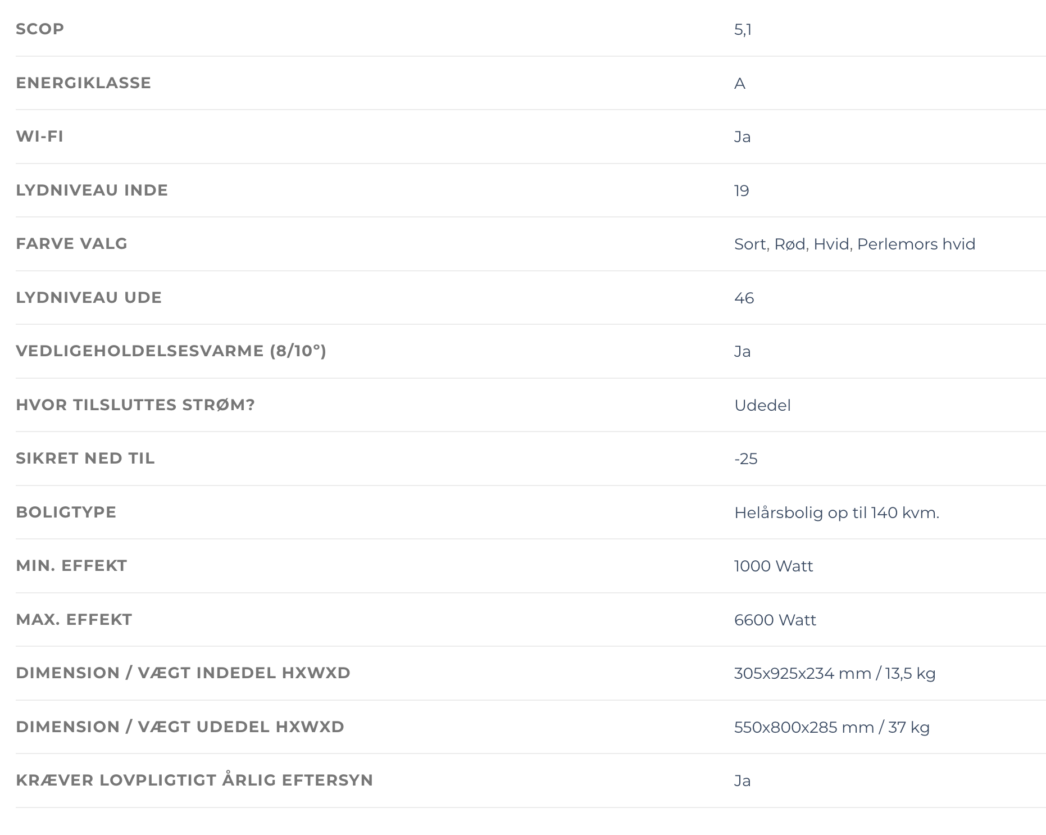Click the 'Udedel' value
The image size is (1046, 835).
tap(762, 406)
